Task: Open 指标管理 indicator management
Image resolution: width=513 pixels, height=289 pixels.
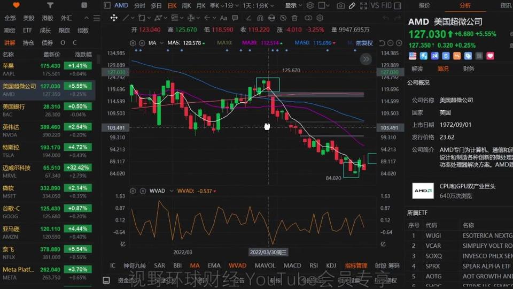Action: pyautogui.click(x=356, y=265)
